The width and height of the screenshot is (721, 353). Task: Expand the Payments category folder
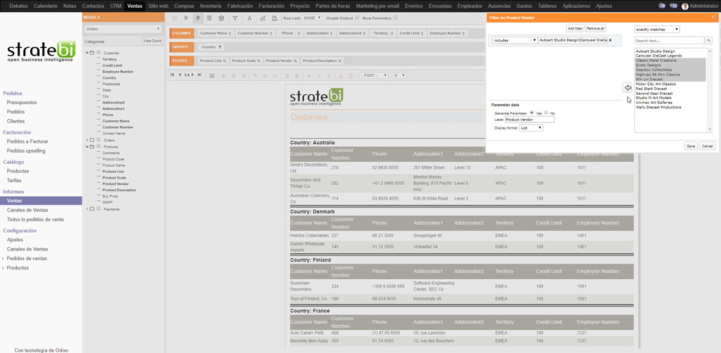(x=87, y=209)
